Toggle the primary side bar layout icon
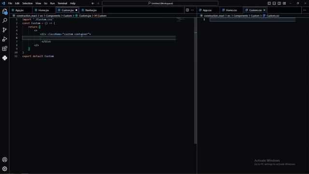Image resolution: width=309 pixels, height=174 pixels. (x=269, y=3)
